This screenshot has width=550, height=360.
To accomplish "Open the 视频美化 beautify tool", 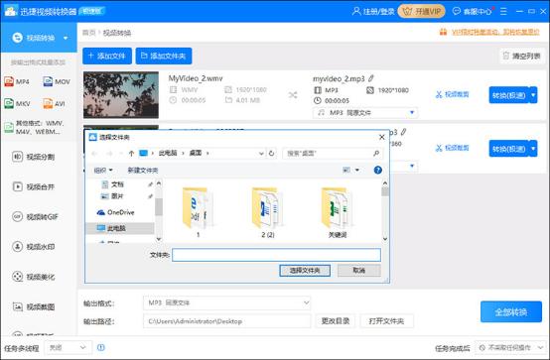I will (x=34, y=277).
